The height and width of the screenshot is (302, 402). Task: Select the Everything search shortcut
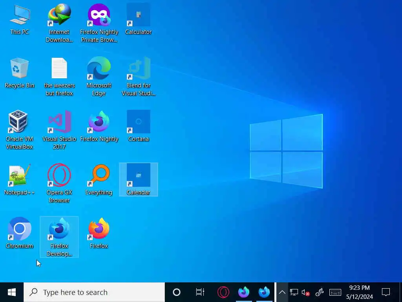(99, 180)
